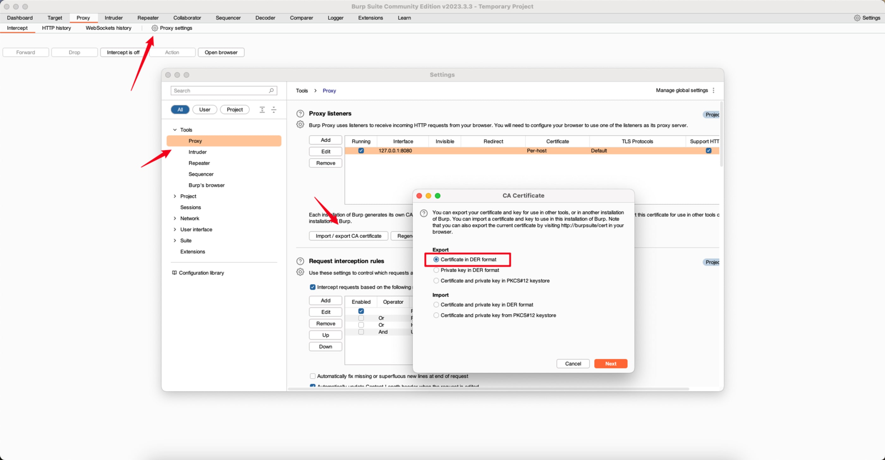Collapse the Tools tree section
The width and height of the screenshot is (885, 460).
click(174, 130)
